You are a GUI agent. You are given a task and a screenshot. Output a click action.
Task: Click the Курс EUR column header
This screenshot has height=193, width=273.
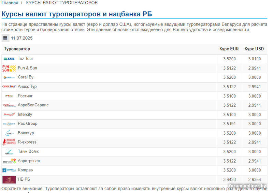(229, 49)
